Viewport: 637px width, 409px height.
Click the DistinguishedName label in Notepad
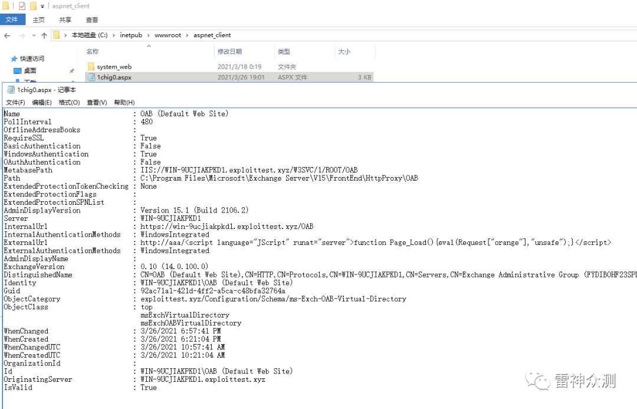(38, 275)
